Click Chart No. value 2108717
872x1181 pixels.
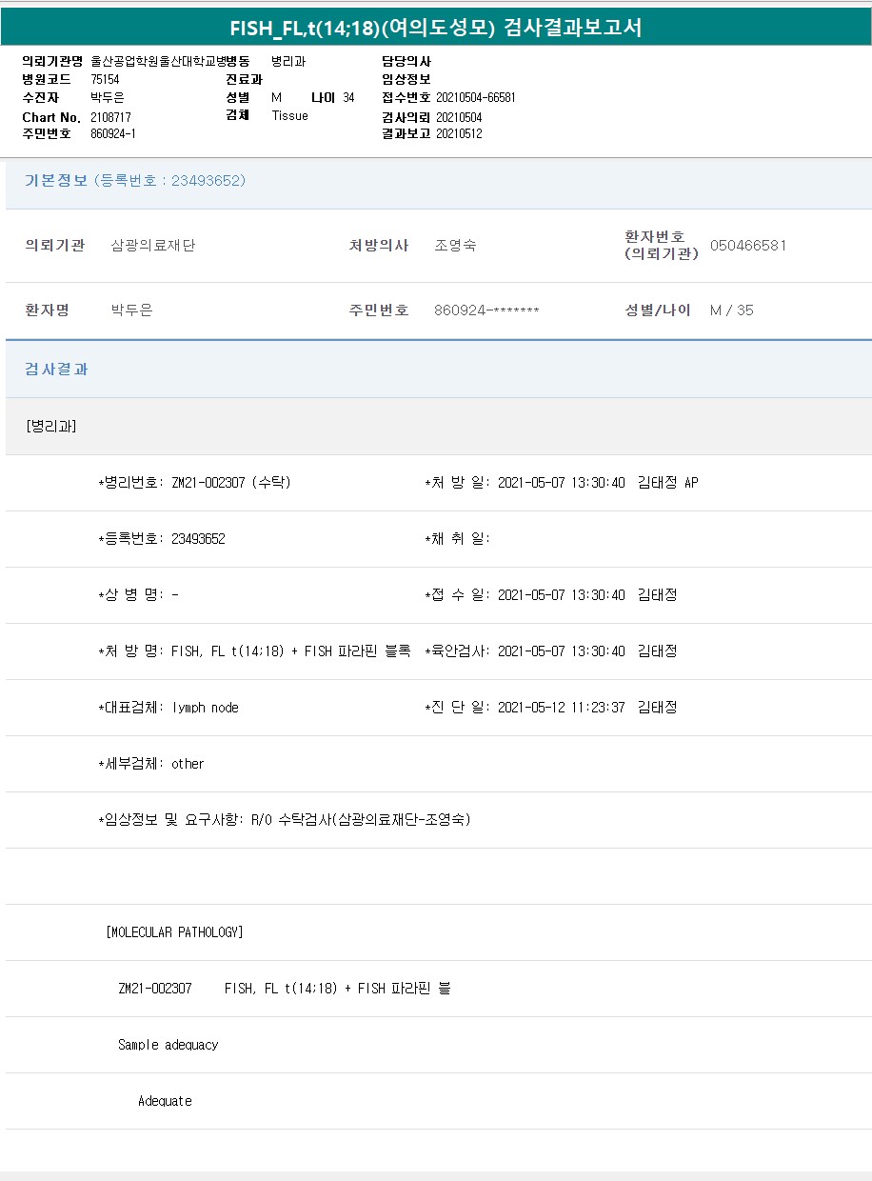[111, 116]
